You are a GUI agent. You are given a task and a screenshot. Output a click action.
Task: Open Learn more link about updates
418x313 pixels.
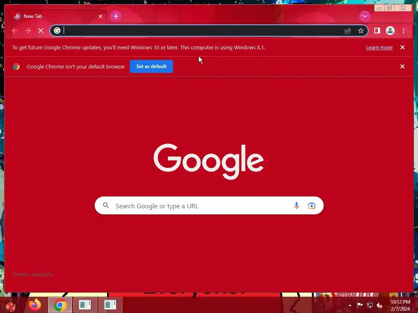point(379,47)
